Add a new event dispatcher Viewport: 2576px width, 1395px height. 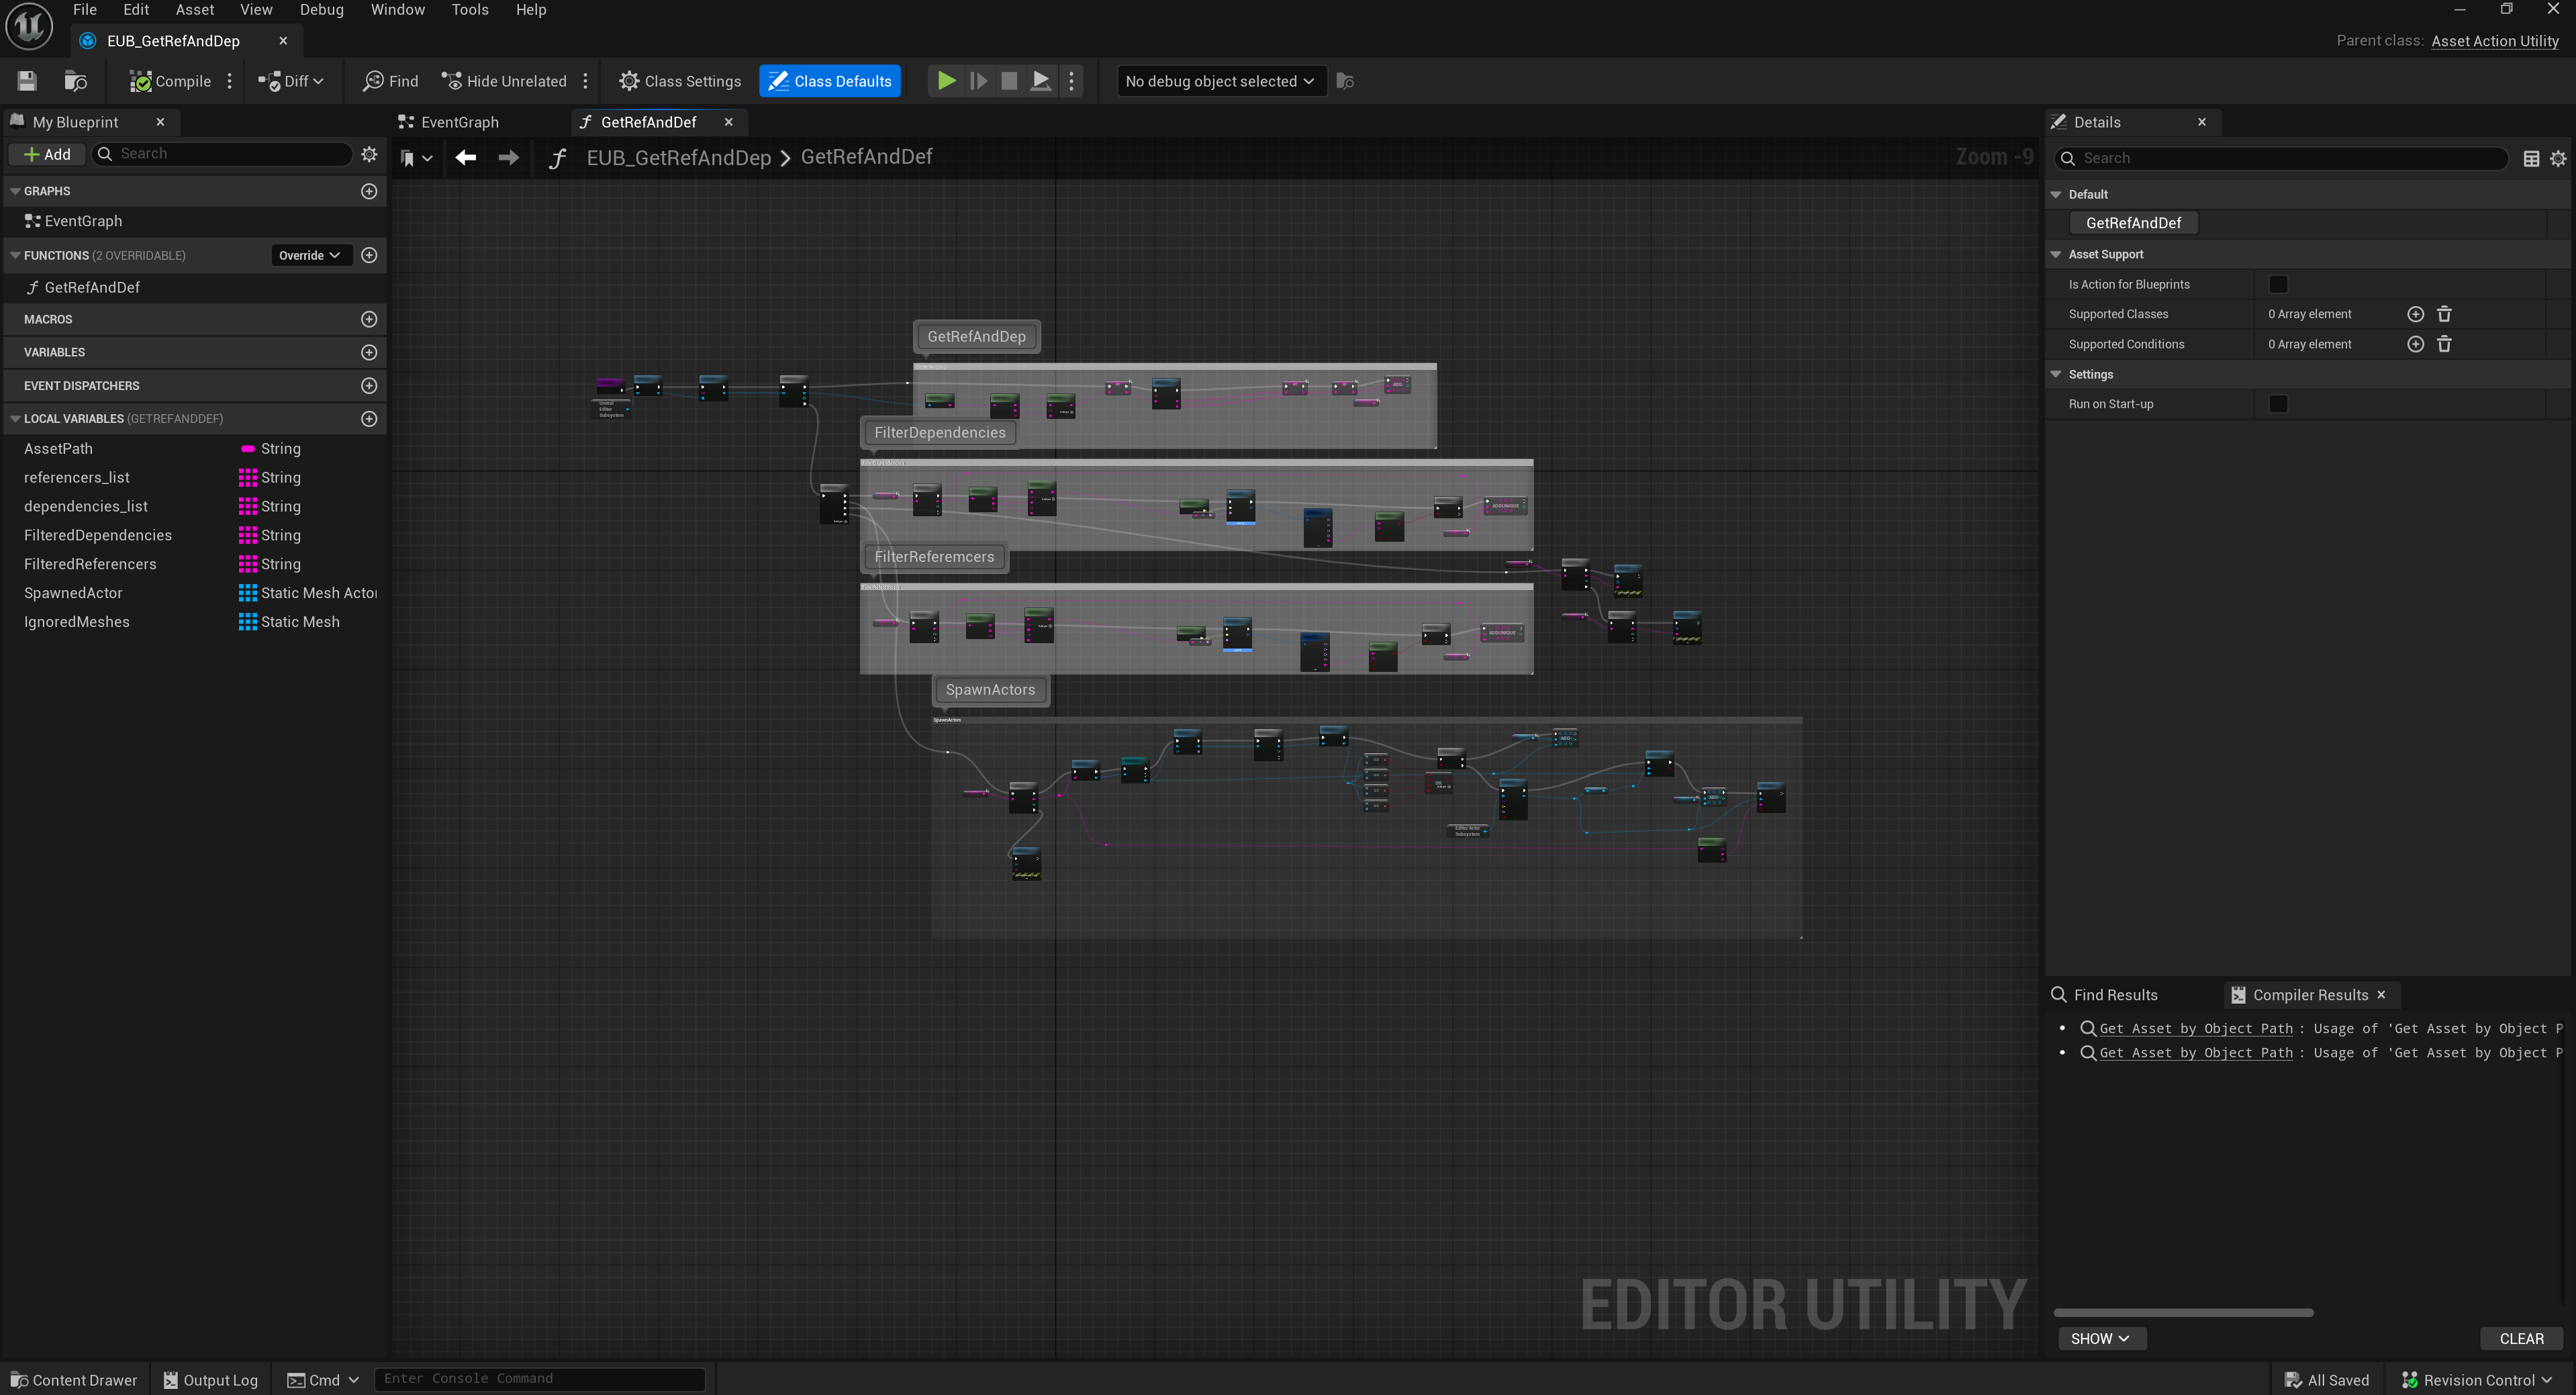pyautogui.click(x=369, y=385)
